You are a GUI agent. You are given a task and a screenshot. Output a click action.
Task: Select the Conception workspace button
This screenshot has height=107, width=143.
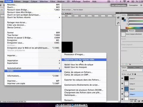coord(133,5)
